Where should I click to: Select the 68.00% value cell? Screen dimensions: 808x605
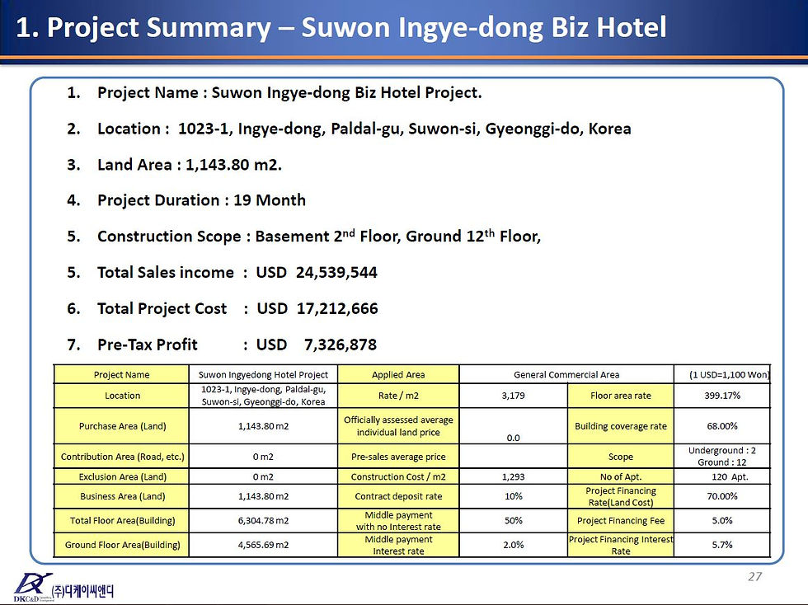coord(722,426)
